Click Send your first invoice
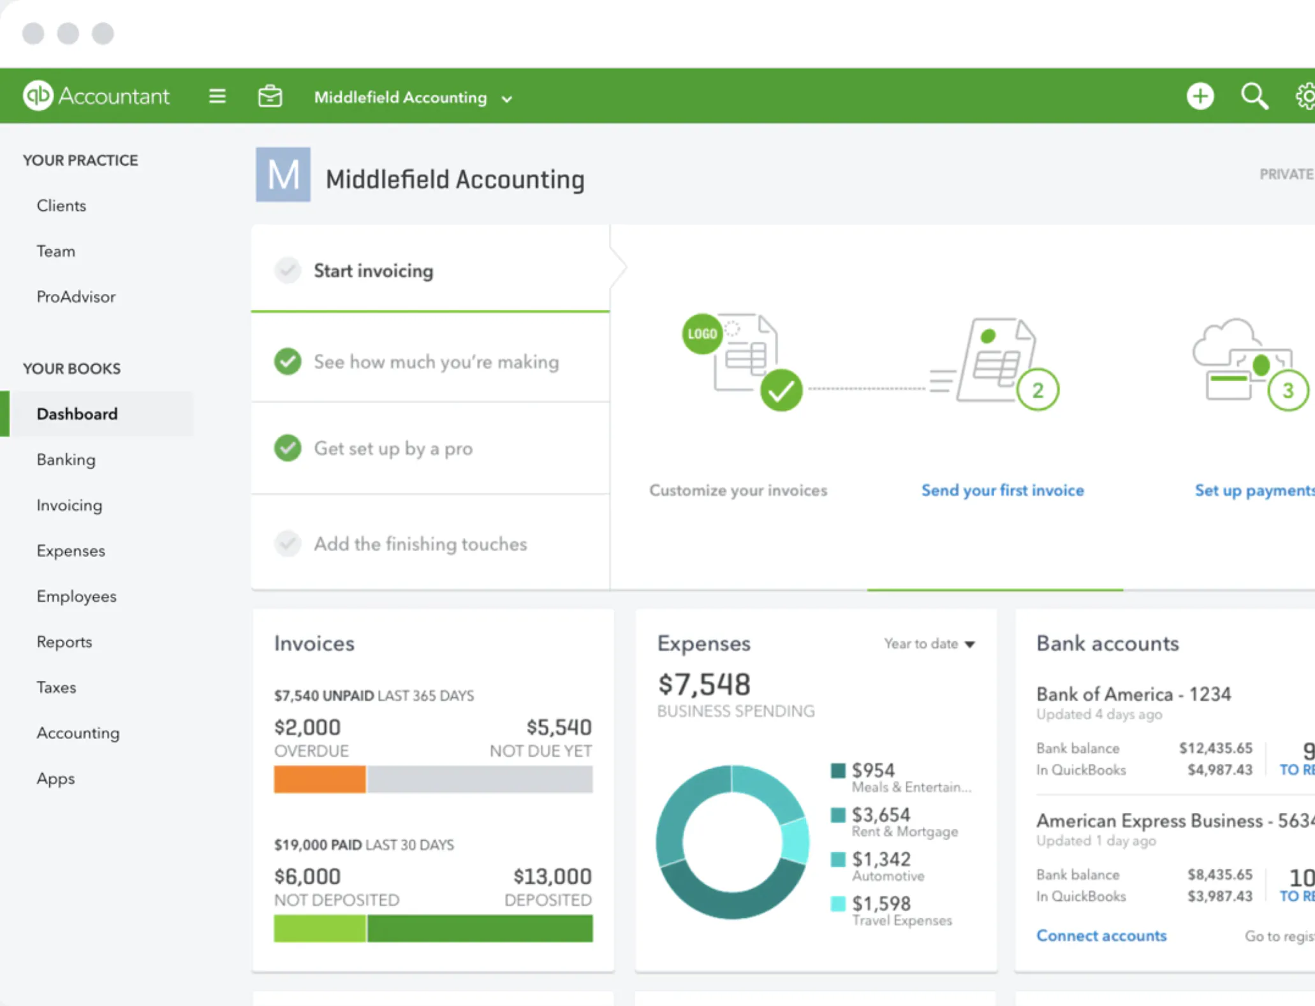This screenshot has width=1315, height=1006. [x=1002, y=490]
